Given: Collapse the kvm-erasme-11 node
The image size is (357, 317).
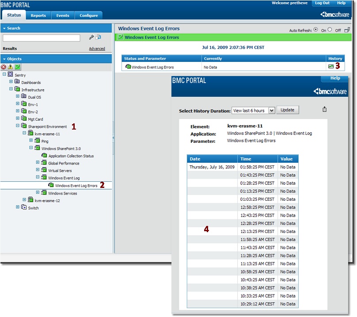Looking at the screenshot, I should point(24,133).
